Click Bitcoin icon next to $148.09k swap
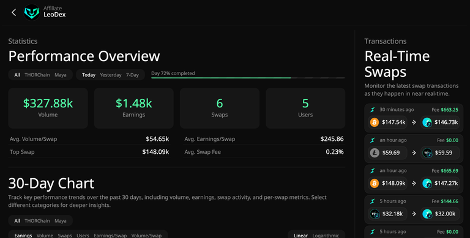 point(375,183)
